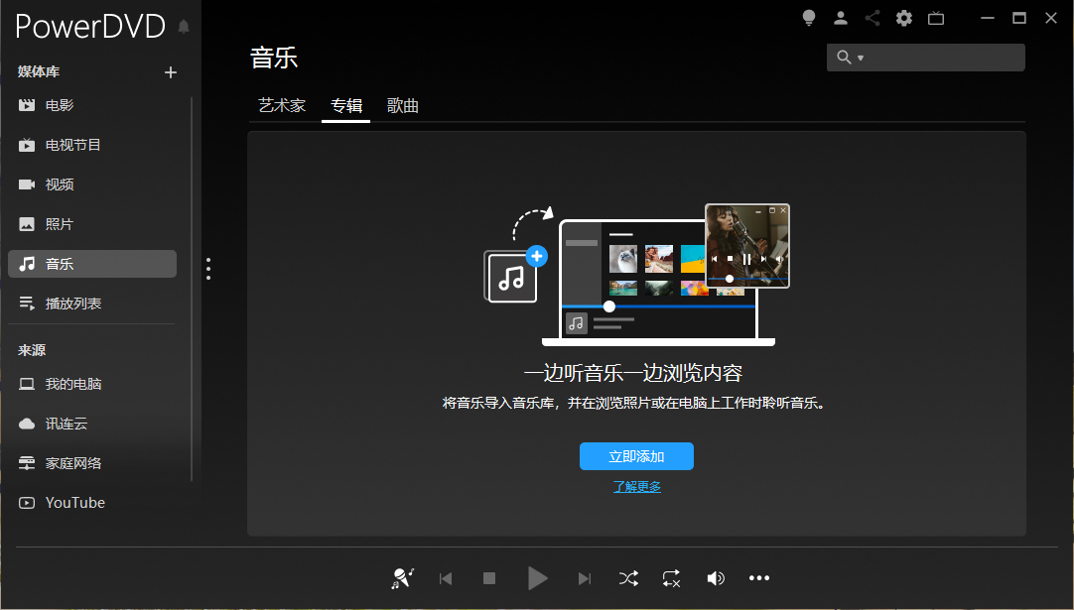
Task: Click the sign-in user icon
Action: 840,18
